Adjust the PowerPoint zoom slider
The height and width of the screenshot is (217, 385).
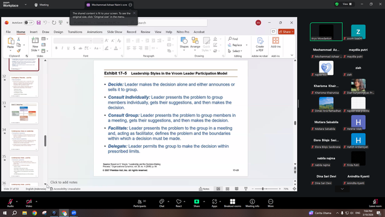[x=263, y=189]
